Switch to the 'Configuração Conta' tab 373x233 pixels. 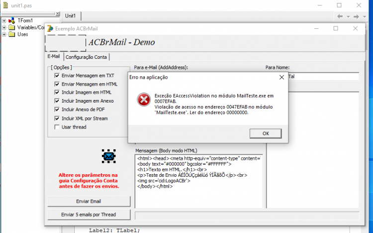(x=86, y=57)
